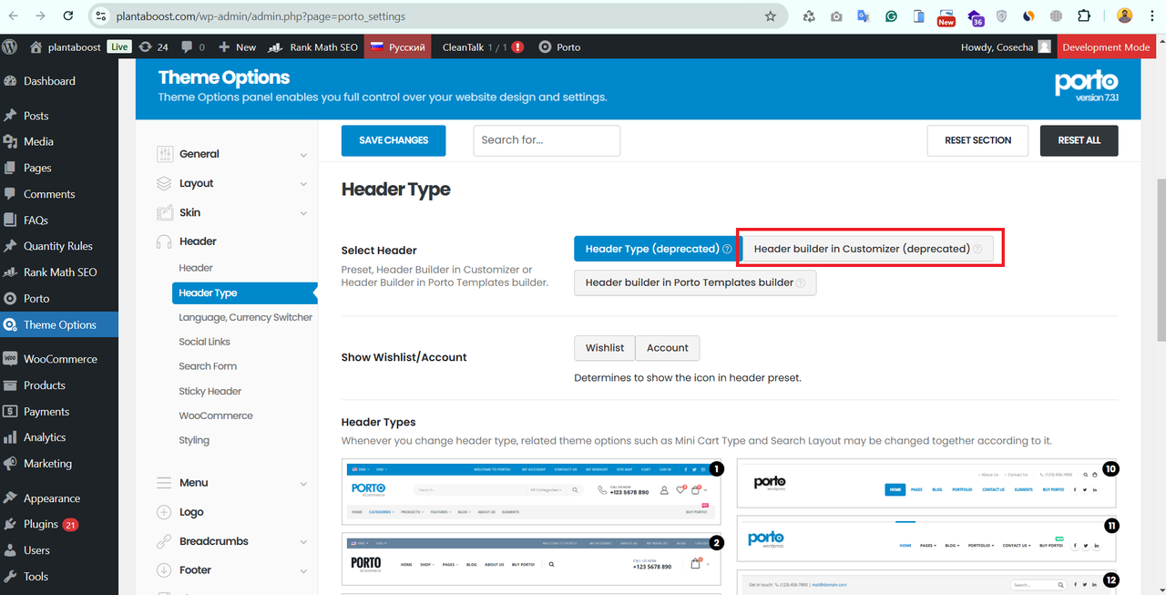Open the 24 pending updates icon
Viewport: 1166px width, 595px height.
[153, 46]
